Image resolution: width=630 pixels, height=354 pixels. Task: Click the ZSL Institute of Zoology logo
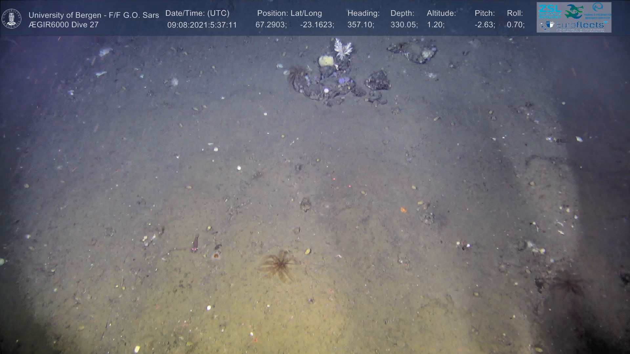550,11
